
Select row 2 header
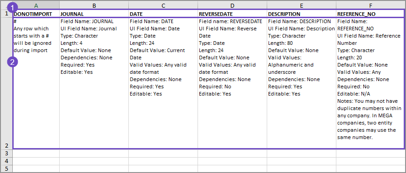(6, 83)
